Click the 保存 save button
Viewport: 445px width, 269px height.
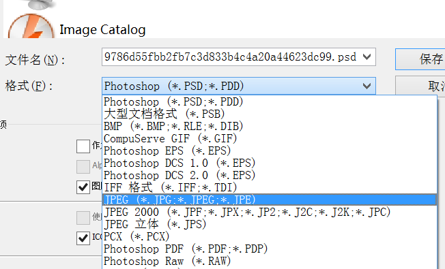pyautogui.click(x=420, y=59)
